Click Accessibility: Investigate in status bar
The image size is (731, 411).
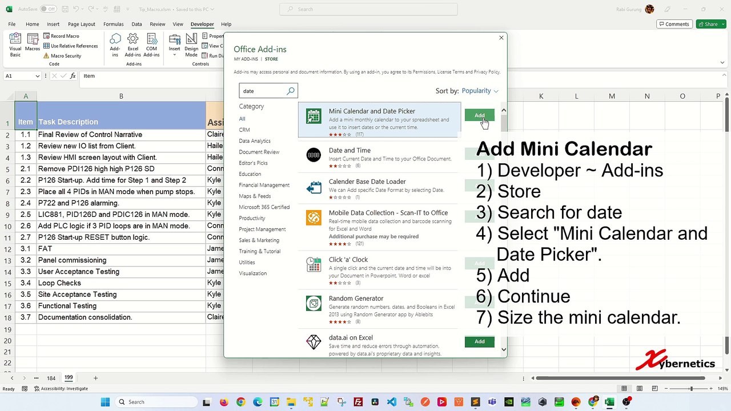(x=61, y=389)
